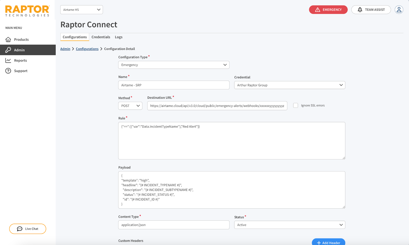
Task: Switch to the Logs tab
Action: pyautogui.click(x=119, y=37)
